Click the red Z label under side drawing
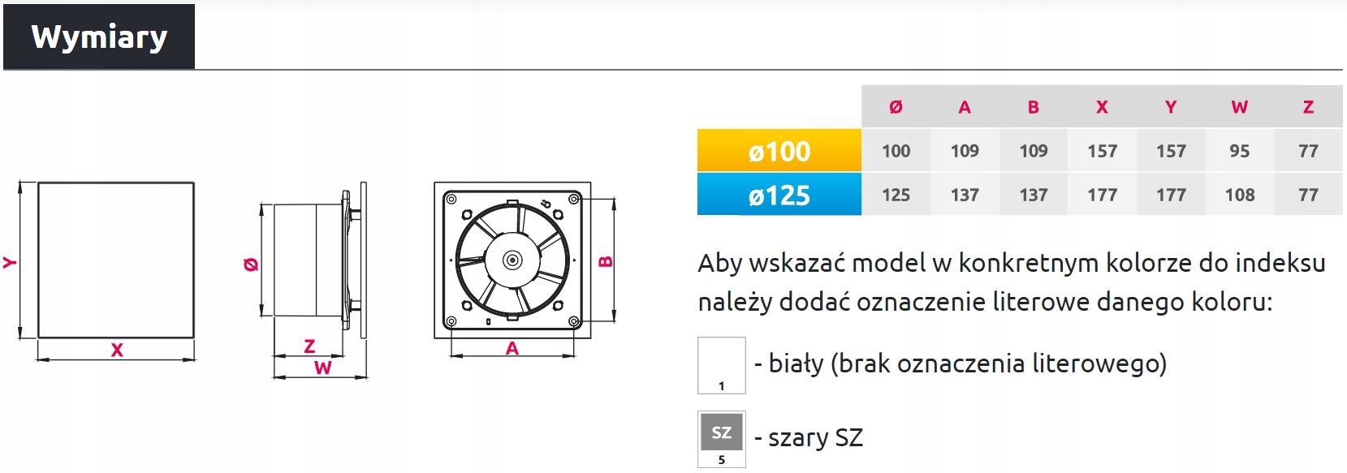Screen dimensions: 1347x473 click(x=309, y=346)
